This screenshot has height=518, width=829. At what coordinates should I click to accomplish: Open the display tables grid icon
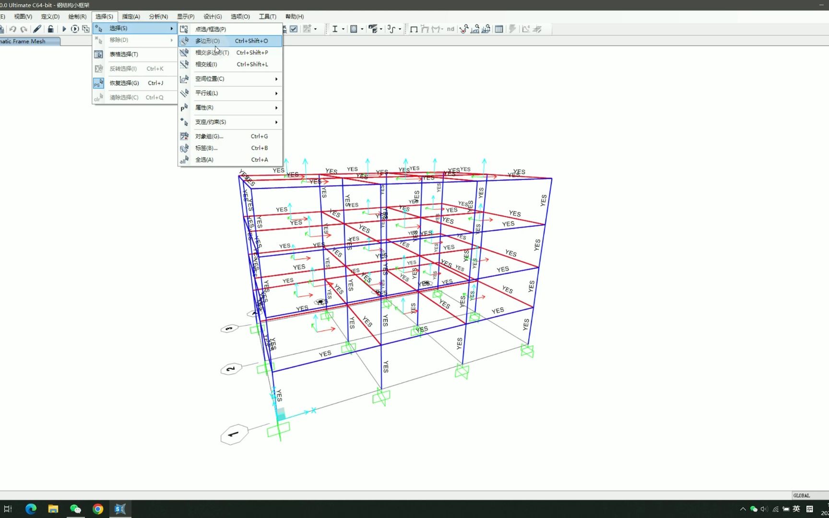tap(499, 29)
